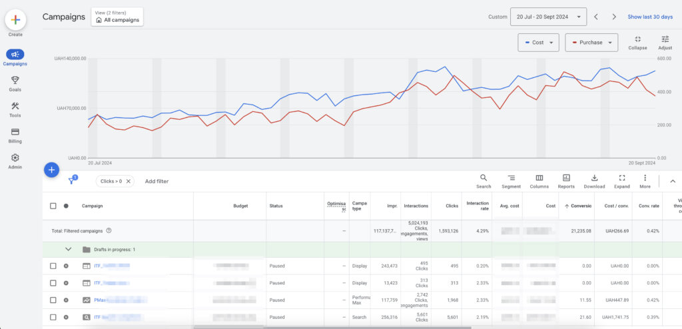The image size is (682, 329).
Task: Click the Search icon in table toolbar
Action: [484, 178]
